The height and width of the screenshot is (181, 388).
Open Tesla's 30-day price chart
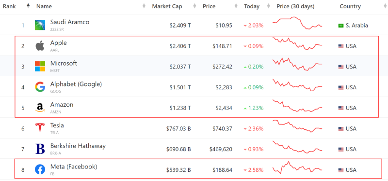click(297, 126)
